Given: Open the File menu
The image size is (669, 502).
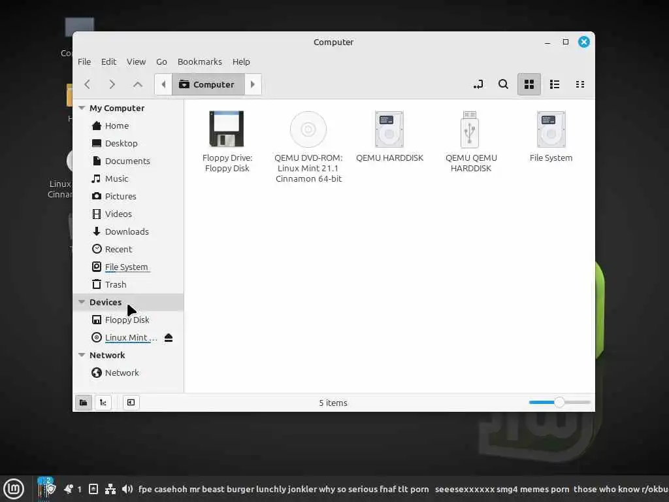Looking at the screenshot, I should pos(84,62).
